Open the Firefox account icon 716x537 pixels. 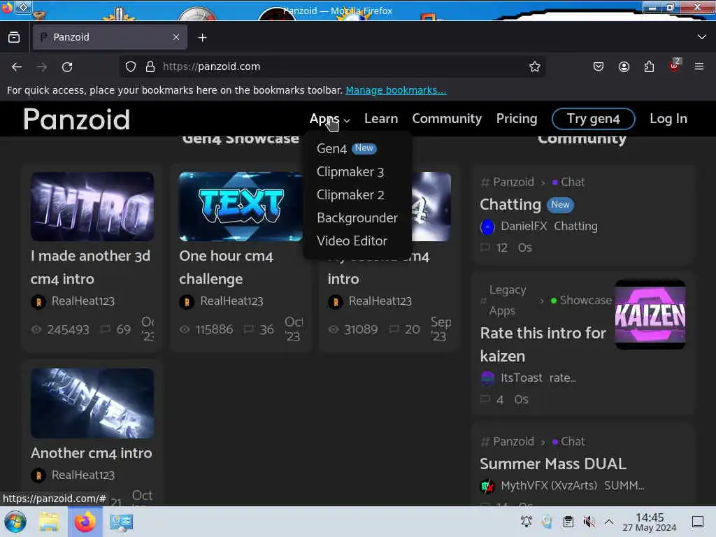click(624, 66)
